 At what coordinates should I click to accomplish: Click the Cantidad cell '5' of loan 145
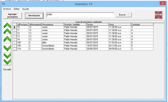[142, 46]
